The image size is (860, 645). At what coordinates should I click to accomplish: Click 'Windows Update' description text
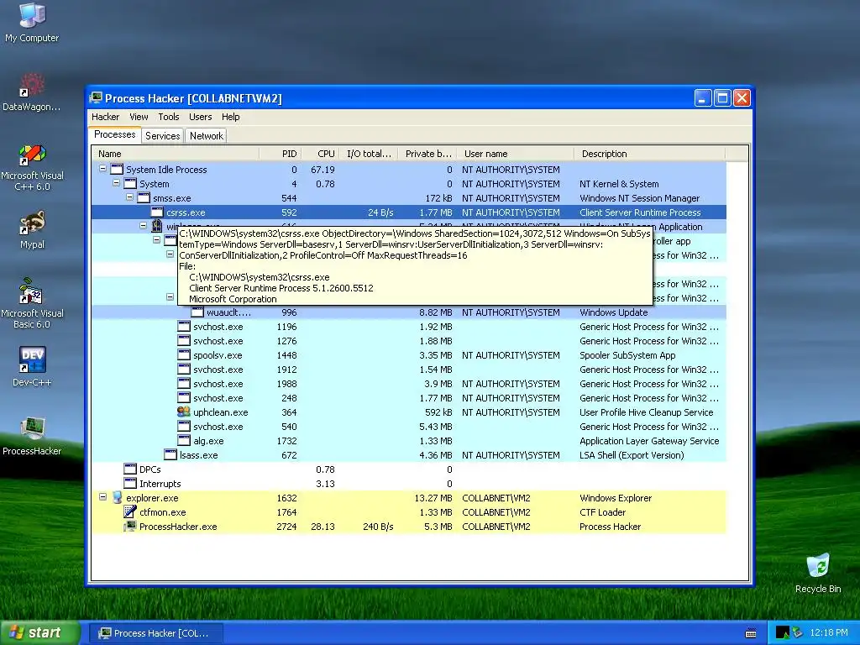pos(613,312)
